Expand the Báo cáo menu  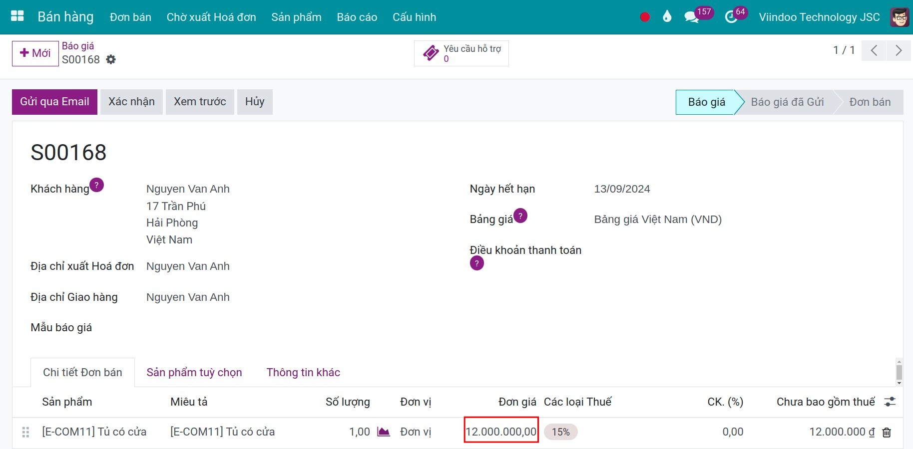pyautogui.click(x=357, y=17)
